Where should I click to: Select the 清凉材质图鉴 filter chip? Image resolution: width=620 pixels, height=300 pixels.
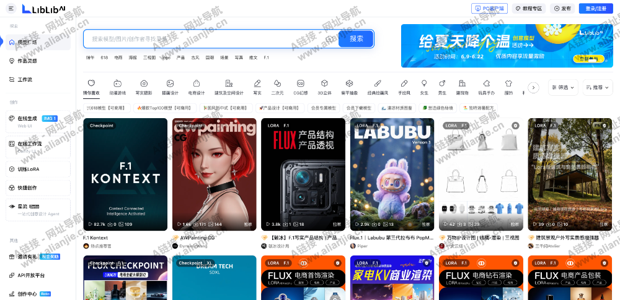(x=397, y=108)
